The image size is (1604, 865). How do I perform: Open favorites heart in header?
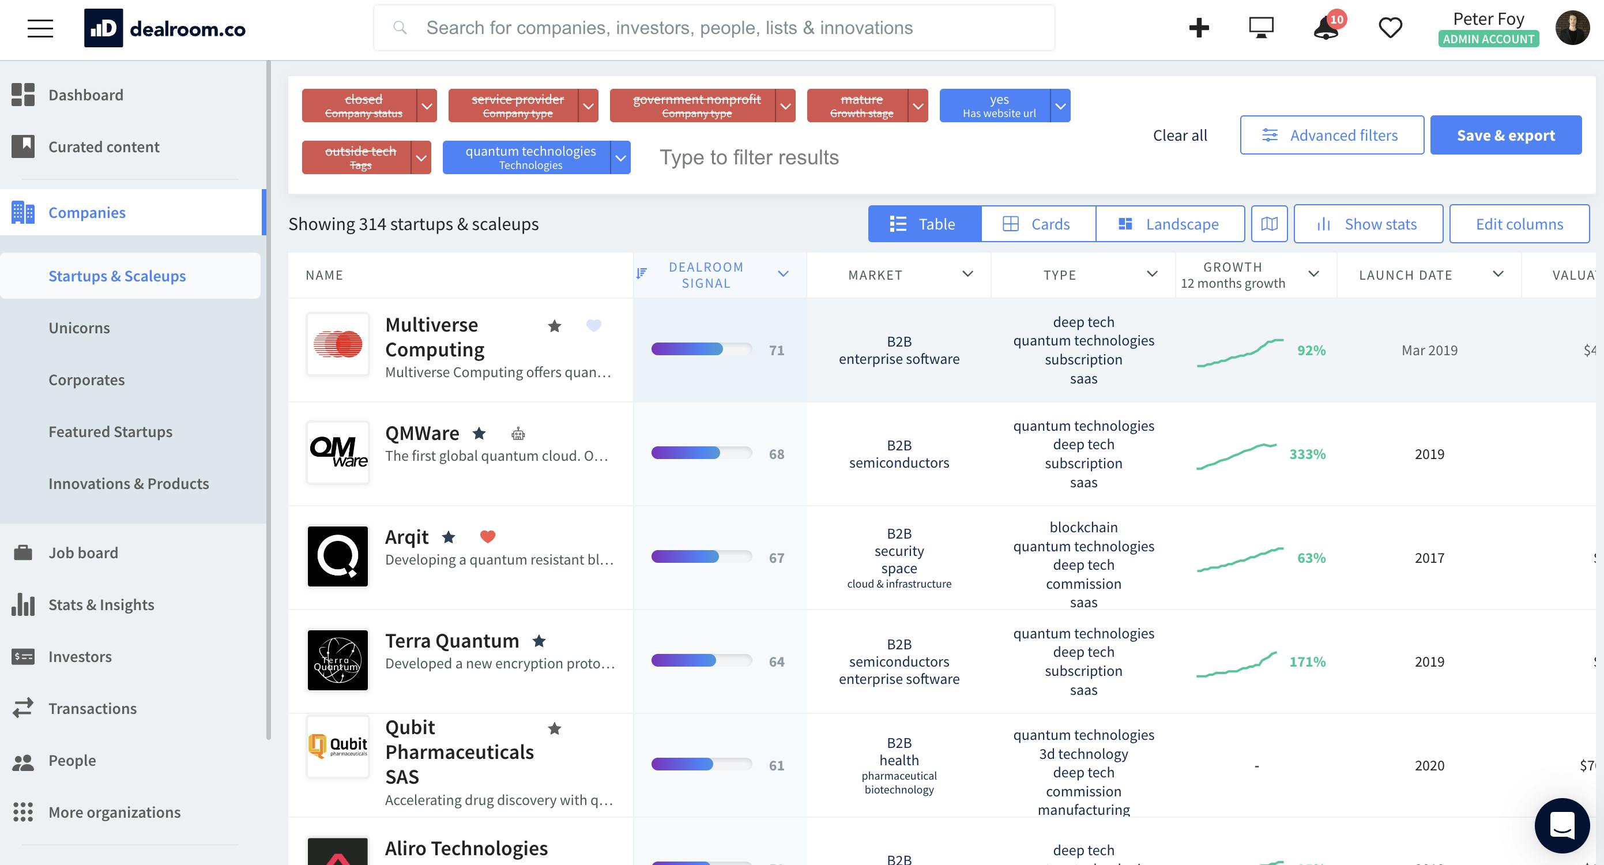(1390, 28)
